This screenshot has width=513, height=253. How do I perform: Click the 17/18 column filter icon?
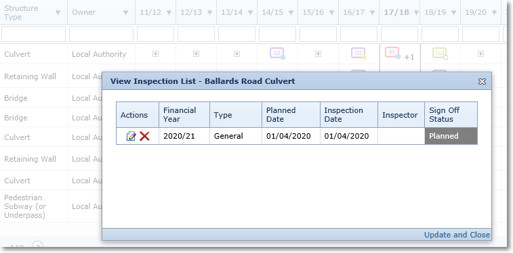pyautogui.click(x=416, y=13)
